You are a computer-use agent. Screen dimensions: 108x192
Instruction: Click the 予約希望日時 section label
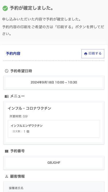[21, 71]
